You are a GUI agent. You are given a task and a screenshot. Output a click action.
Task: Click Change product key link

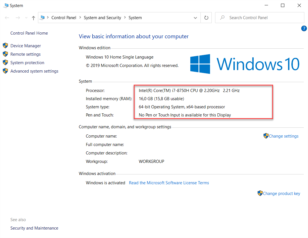point(282,194)
